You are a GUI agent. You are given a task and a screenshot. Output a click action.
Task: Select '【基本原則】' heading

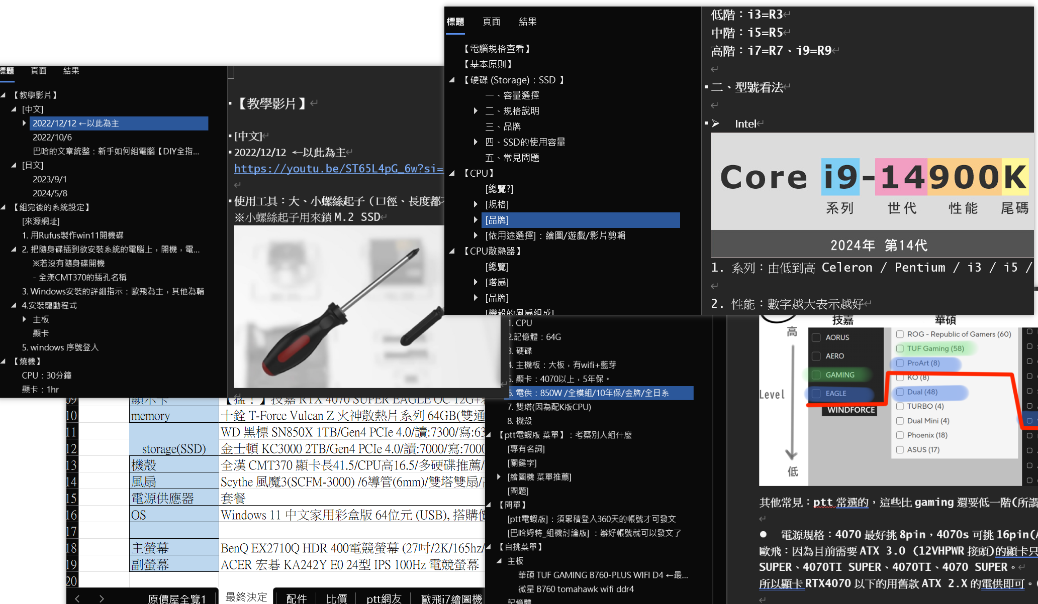coord(488,64)
